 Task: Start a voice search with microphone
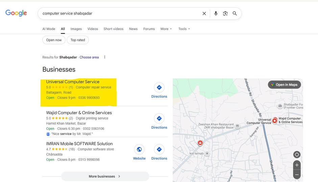coord(216,13)
